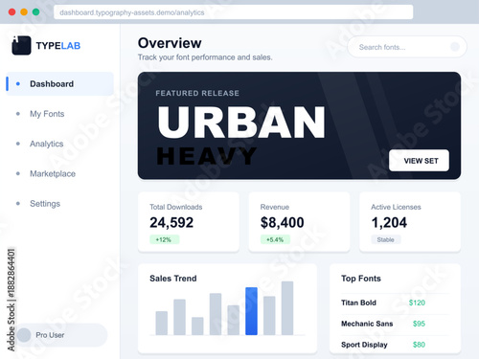479x359 pixels.
Task: Select Sport Display in Top Fonts
Action: tap(364, 345)
